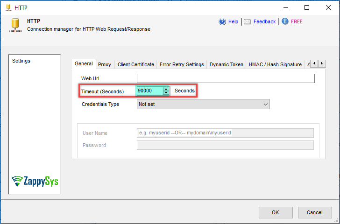This screenshot has height=224, width=340.
Task: Click the title bar HTTP icon
Action: point(8,7)
